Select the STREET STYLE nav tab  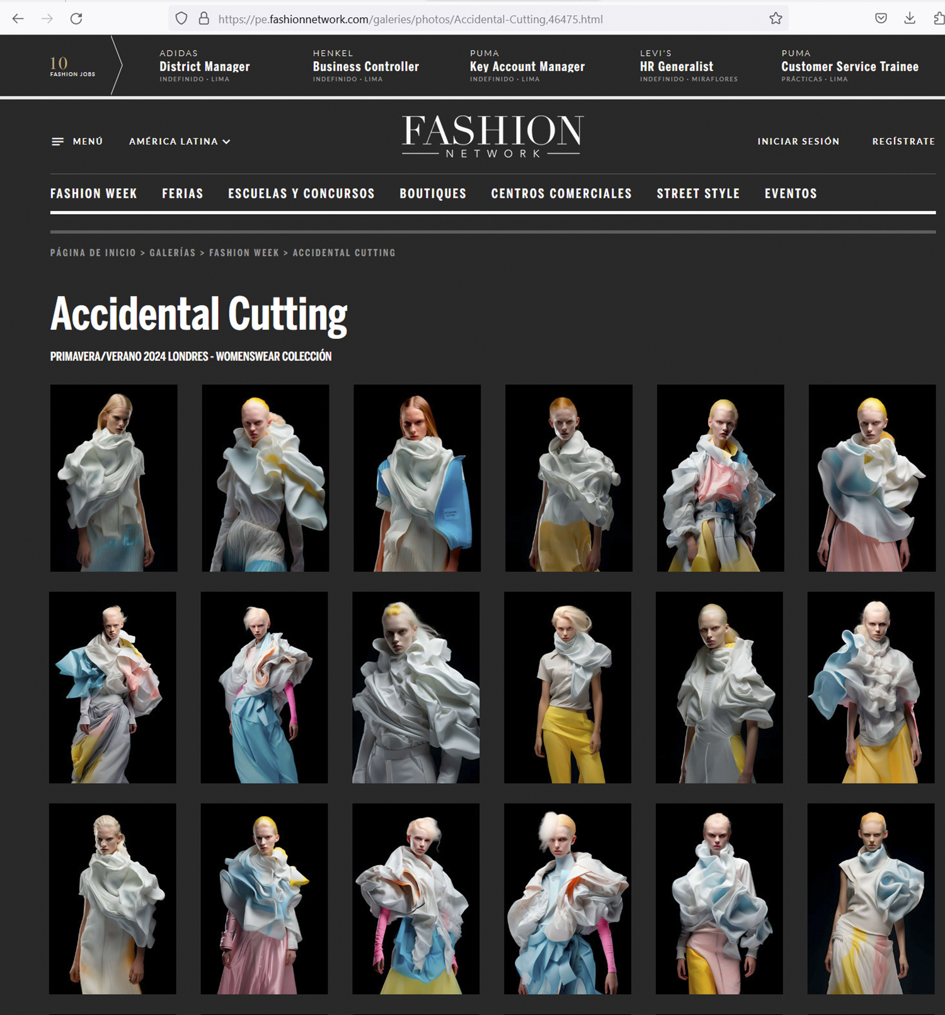(x=698, y=194)
